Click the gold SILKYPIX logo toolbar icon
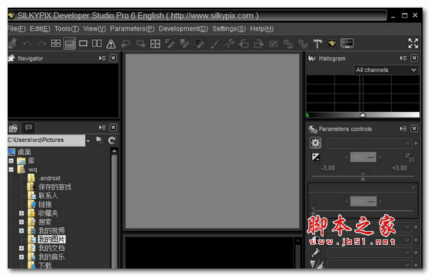 point(332,44)
